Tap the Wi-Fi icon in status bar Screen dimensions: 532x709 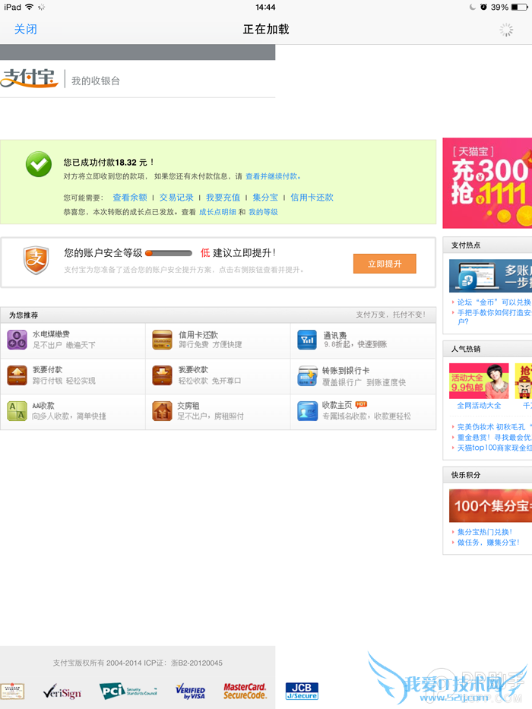coord(30,7)
